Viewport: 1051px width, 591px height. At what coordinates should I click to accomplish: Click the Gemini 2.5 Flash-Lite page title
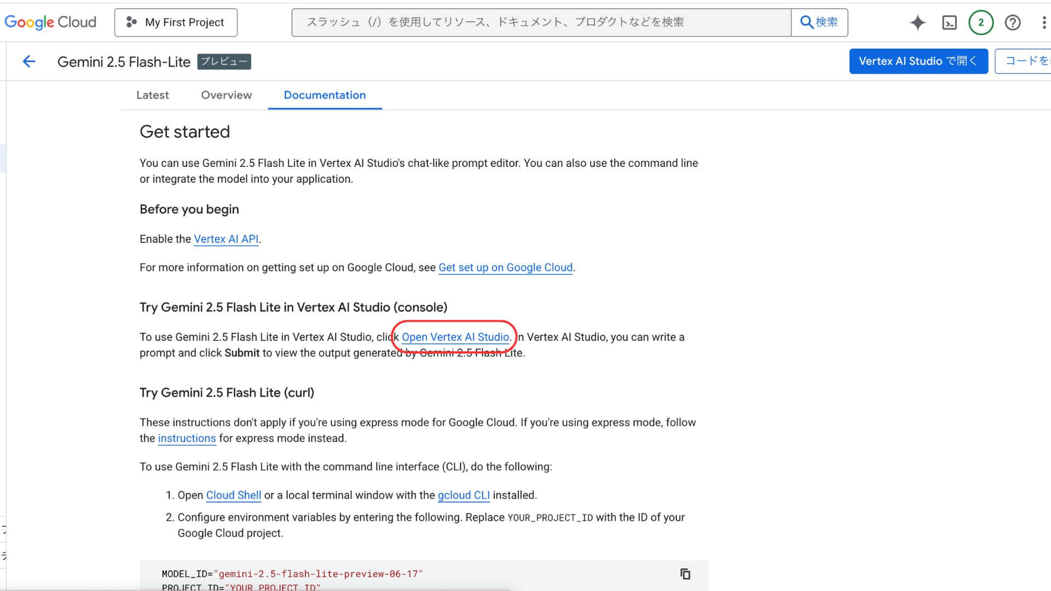(x=124, y=62)
